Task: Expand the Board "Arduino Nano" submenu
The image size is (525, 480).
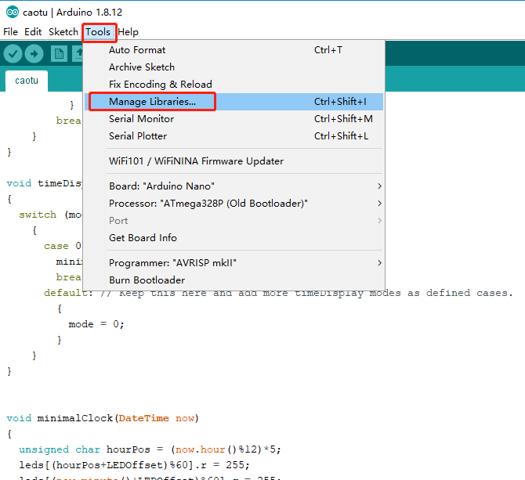Action: pos(234,186)
